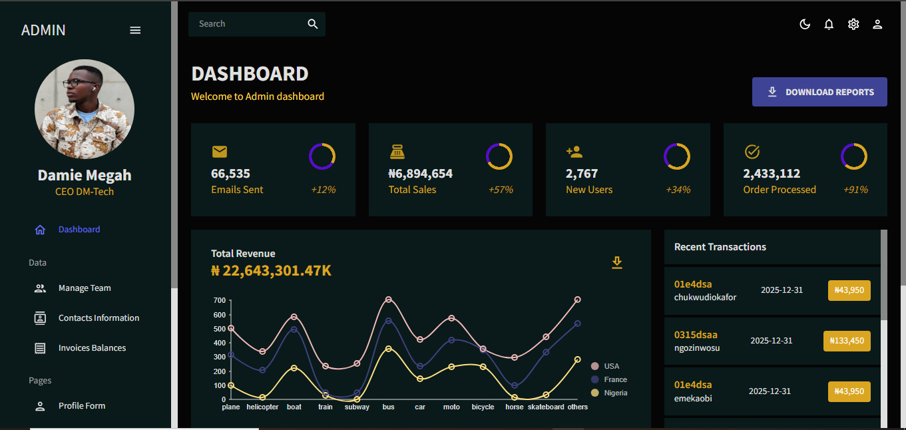The width and height of the screenshot is (906, 430).
Task: Click the point-of-sale icon above Total Sales
Action: coord(397,152)
